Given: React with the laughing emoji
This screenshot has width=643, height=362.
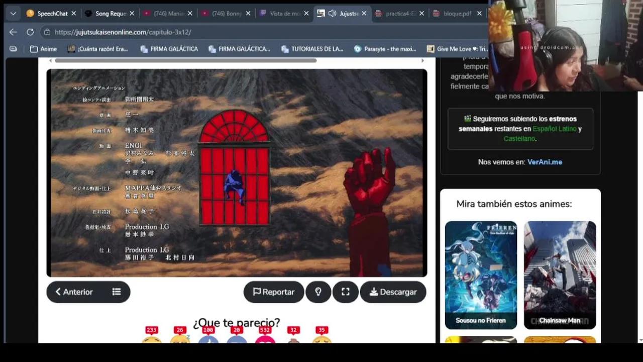Looking at the screenshot, I should [152, 341].
